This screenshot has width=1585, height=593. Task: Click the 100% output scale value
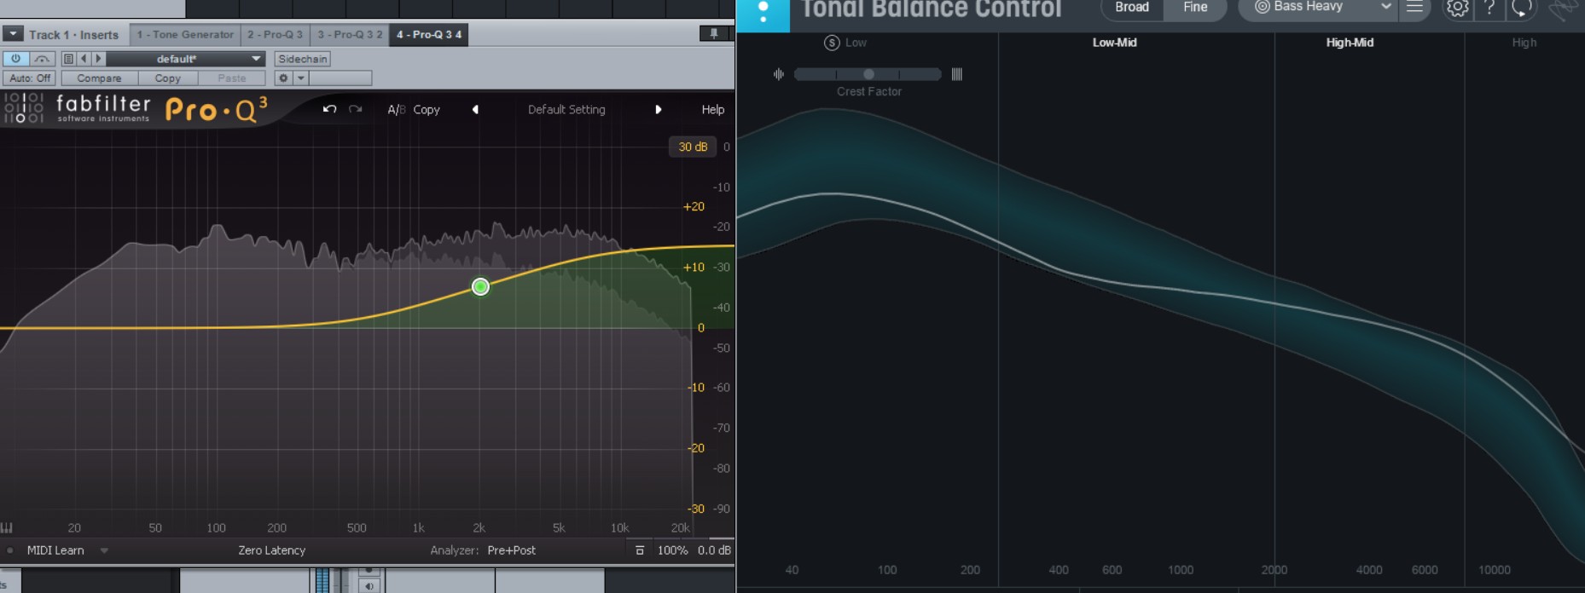(x=672, y=550)
